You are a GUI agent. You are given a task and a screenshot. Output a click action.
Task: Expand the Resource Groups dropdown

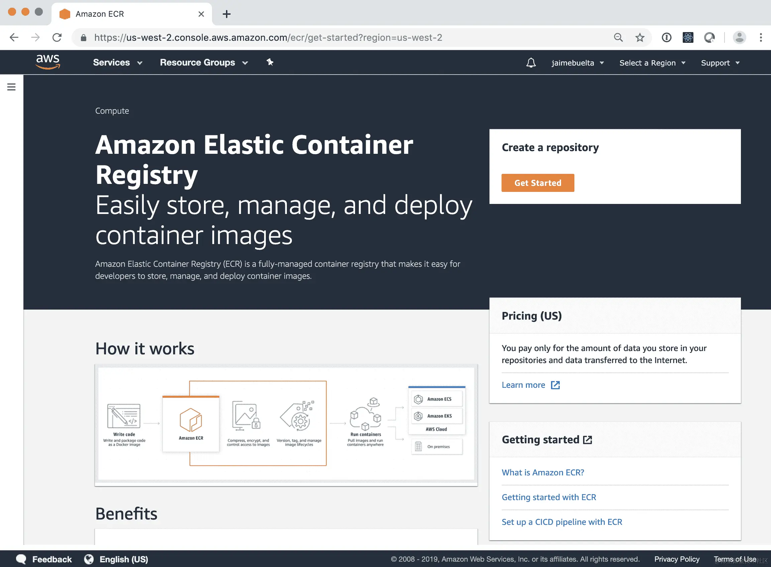click(204, 63)
